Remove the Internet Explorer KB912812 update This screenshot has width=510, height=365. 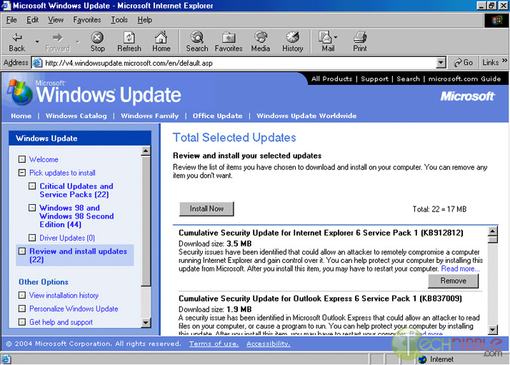(453, 281)
